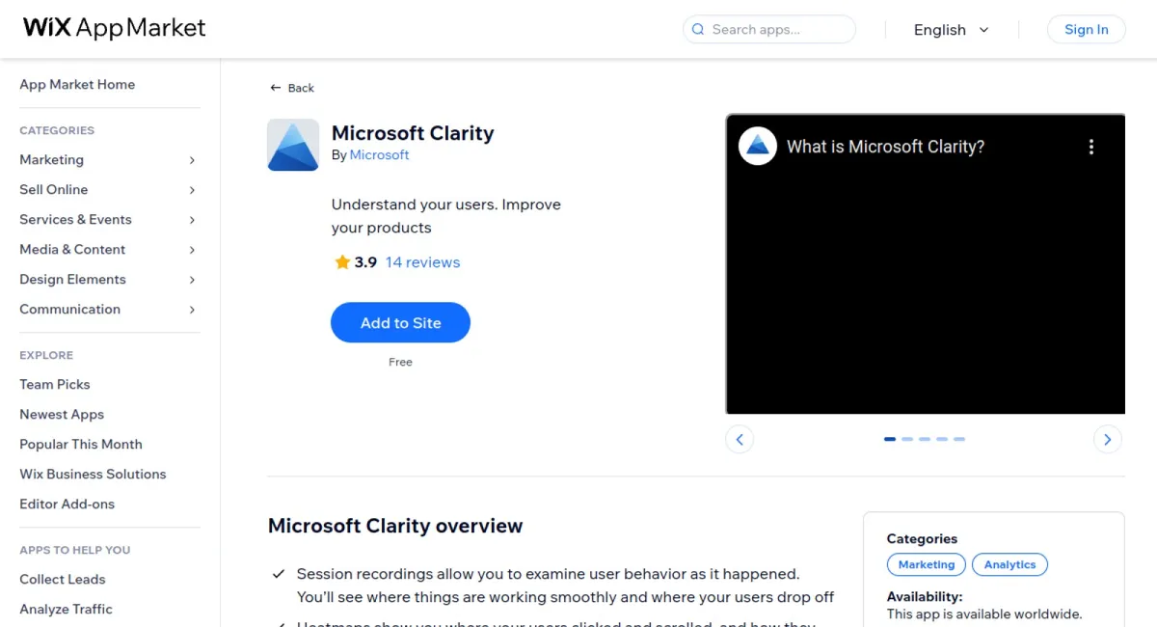Viewport: 1157px width, 627px height.
Task: Go to next media slide arrow
Action: 1107,439
